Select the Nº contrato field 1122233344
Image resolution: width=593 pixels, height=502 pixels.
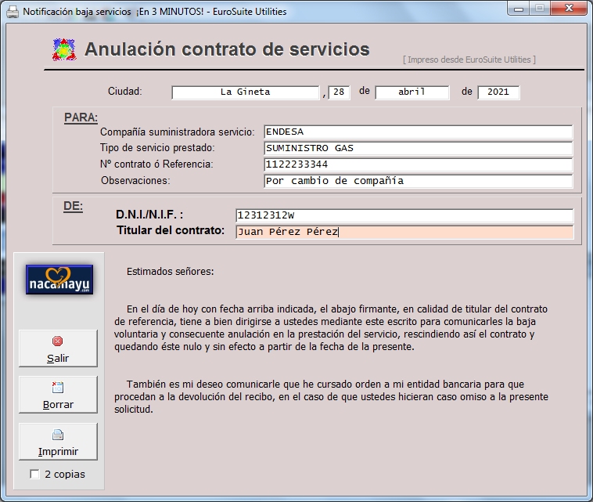click(418, 164)
